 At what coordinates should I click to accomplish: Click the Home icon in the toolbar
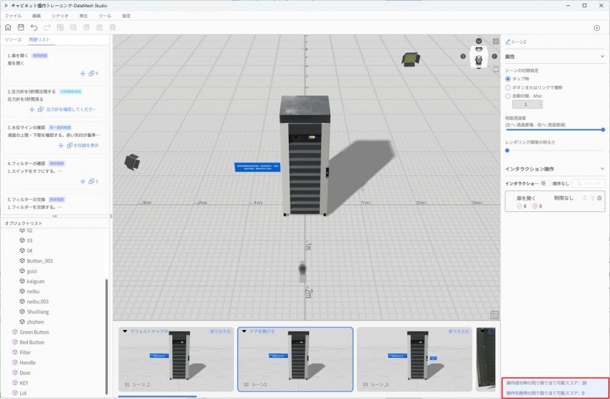click(x=8, y=27)
